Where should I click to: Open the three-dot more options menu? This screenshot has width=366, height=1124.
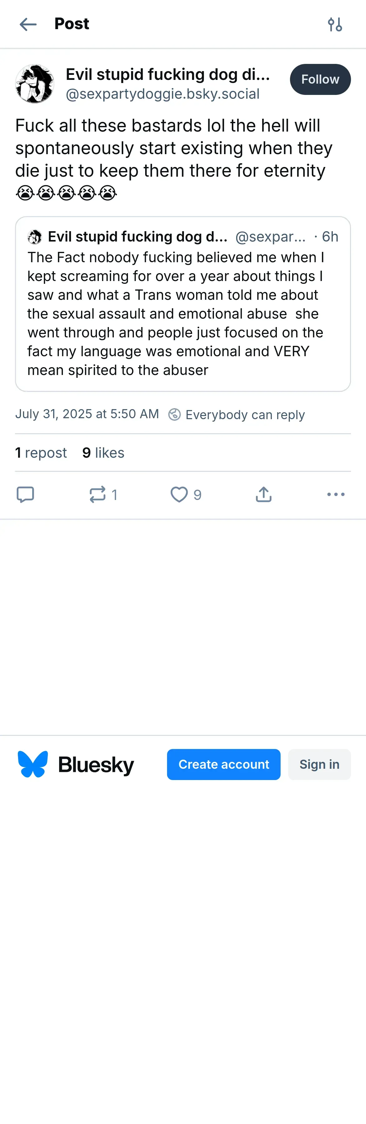tap(335, 494)
